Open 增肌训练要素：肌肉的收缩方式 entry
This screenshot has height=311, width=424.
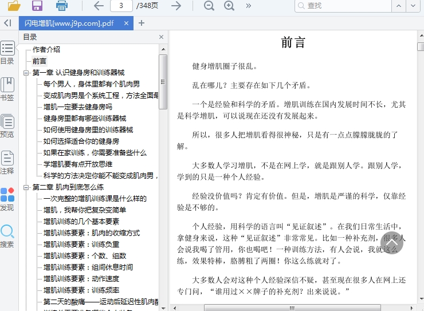(92, 233)
